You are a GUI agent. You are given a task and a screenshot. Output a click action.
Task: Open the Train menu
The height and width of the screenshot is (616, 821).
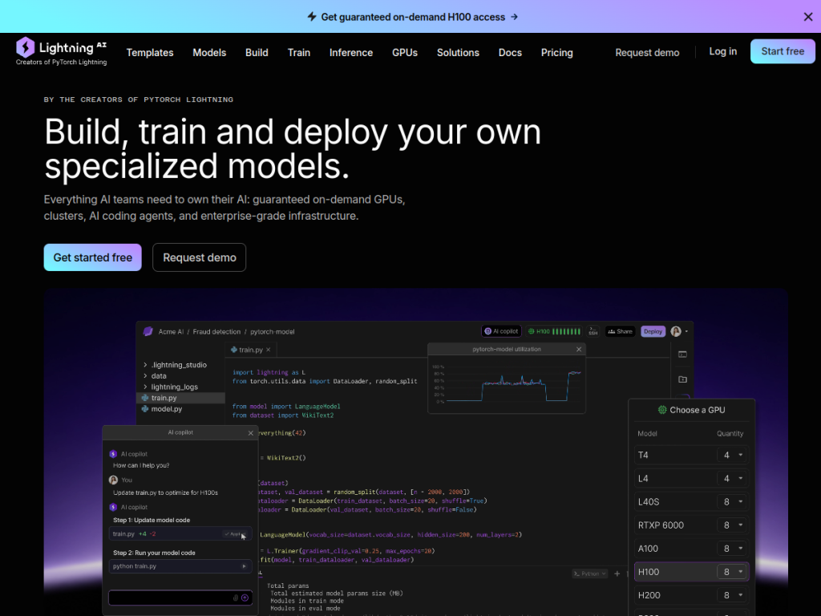[x=299, y=52]
